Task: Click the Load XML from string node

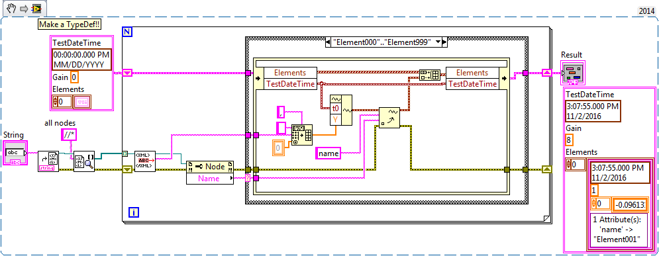Action: [48, 161]
